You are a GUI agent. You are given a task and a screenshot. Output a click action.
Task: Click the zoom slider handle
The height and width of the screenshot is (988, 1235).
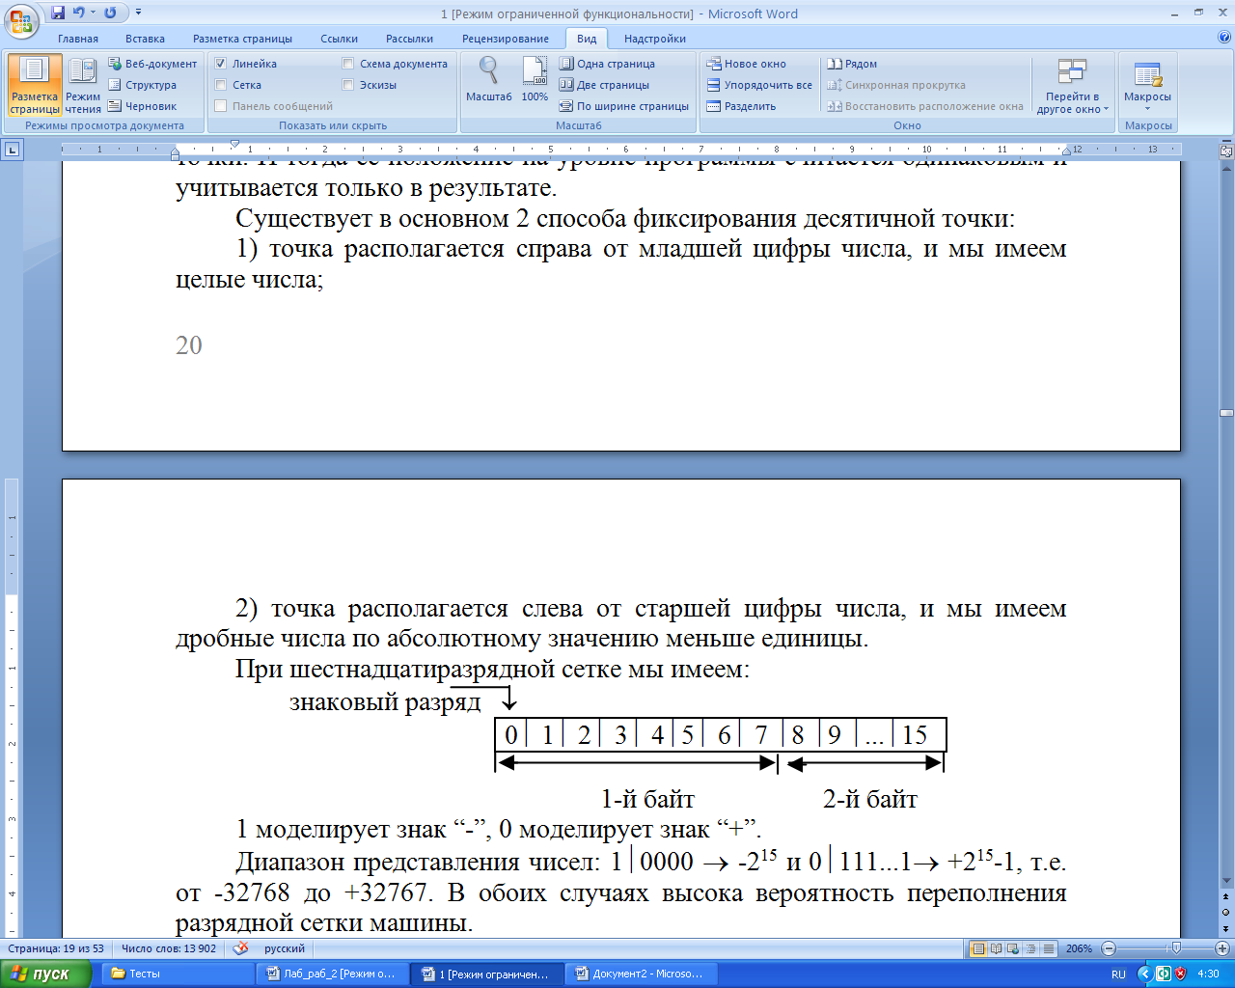click(x=1175, y=948)
